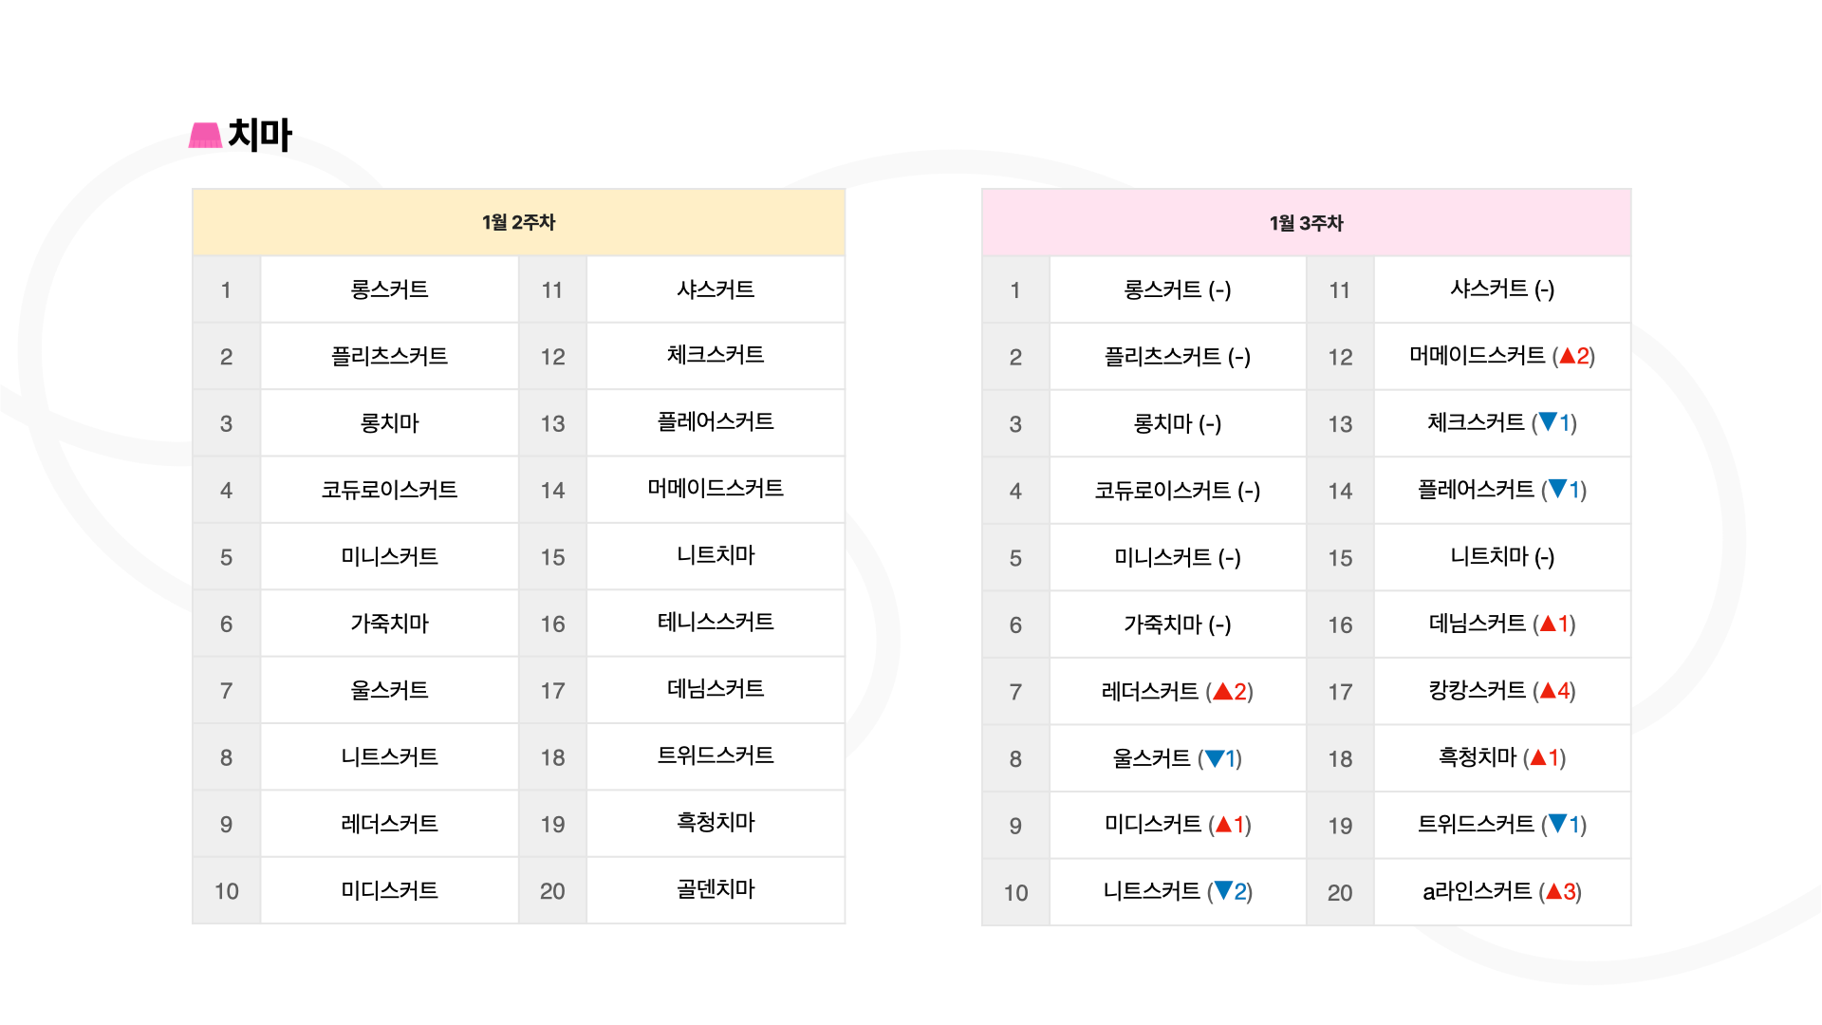This screenshot has height=1025, width=1822.
Task: Click the blue down arrow beside 체크스커트
Action: 1548,421
